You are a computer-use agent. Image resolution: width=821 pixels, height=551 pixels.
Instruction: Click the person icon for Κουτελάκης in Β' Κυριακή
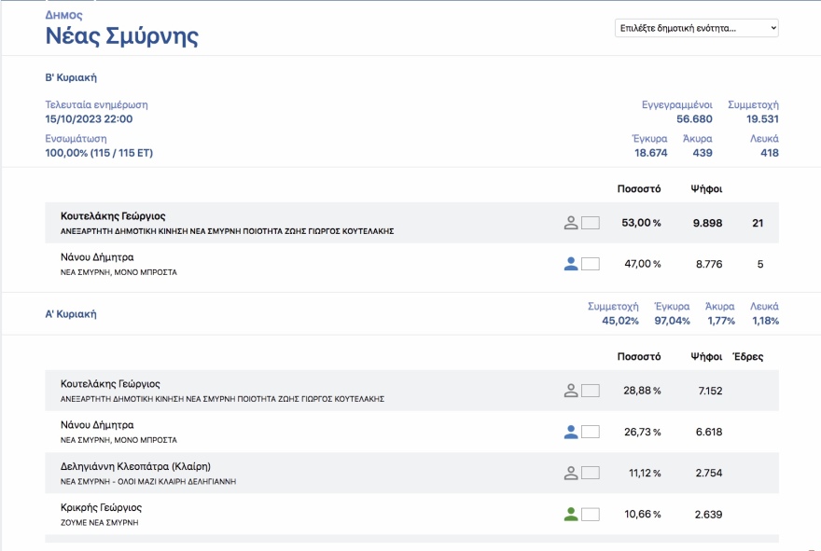click(x=571, y=223)
